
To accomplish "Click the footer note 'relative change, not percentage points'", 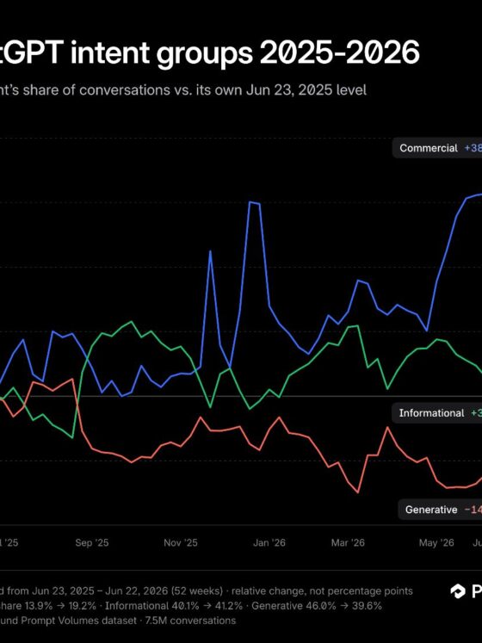I will click(x=322, y=590).
